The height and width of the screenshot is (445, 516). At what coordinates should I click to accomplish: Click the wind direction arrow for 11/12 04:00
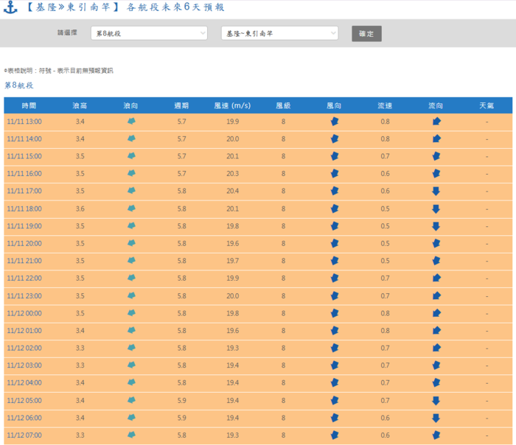click(334, 382)
